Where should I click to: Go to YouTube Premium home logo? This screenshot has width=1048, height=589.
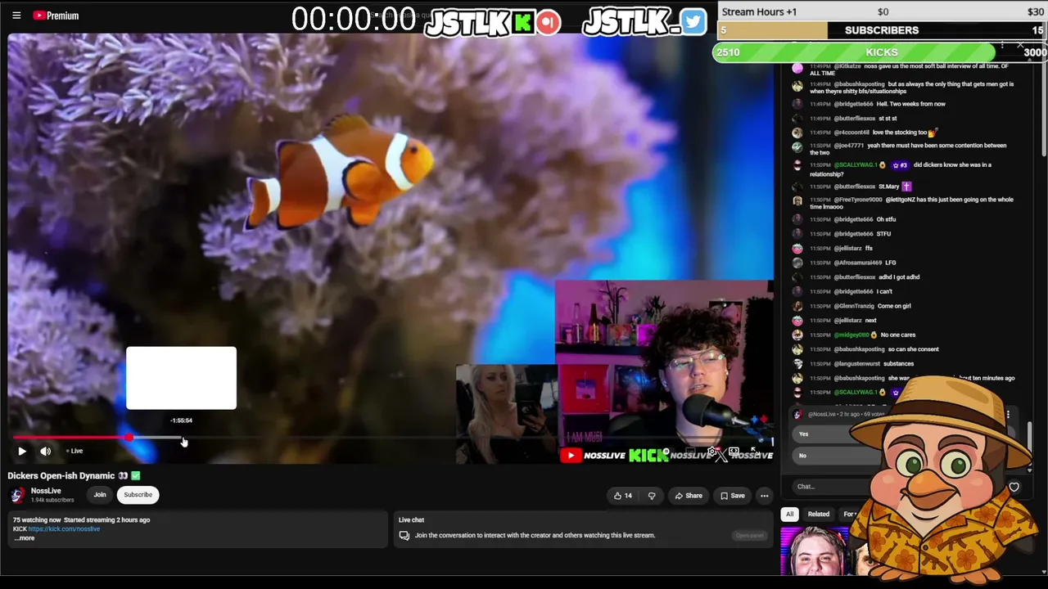point(56,16)
